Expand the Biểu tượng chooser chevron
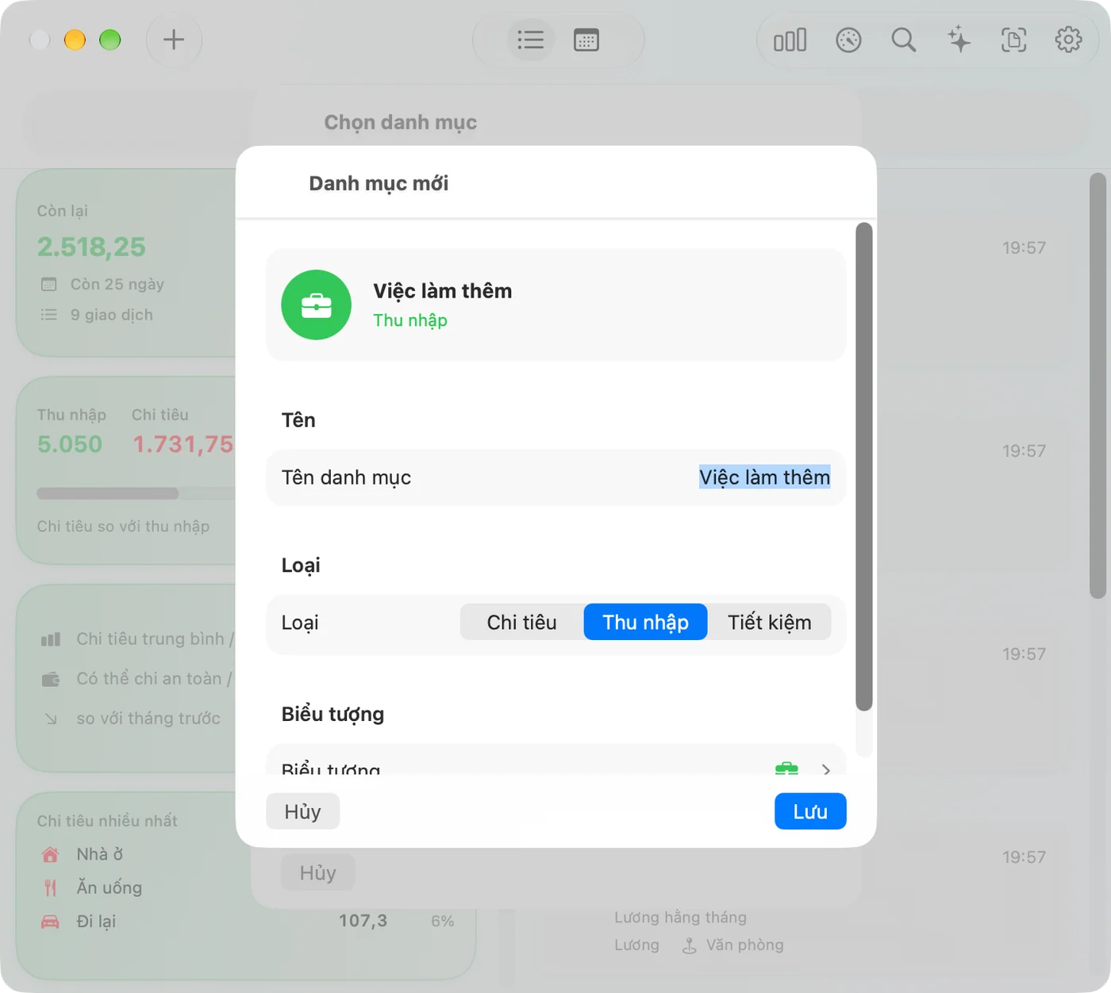This screenshot has width=1111, height=993. (x=826, y=769)
